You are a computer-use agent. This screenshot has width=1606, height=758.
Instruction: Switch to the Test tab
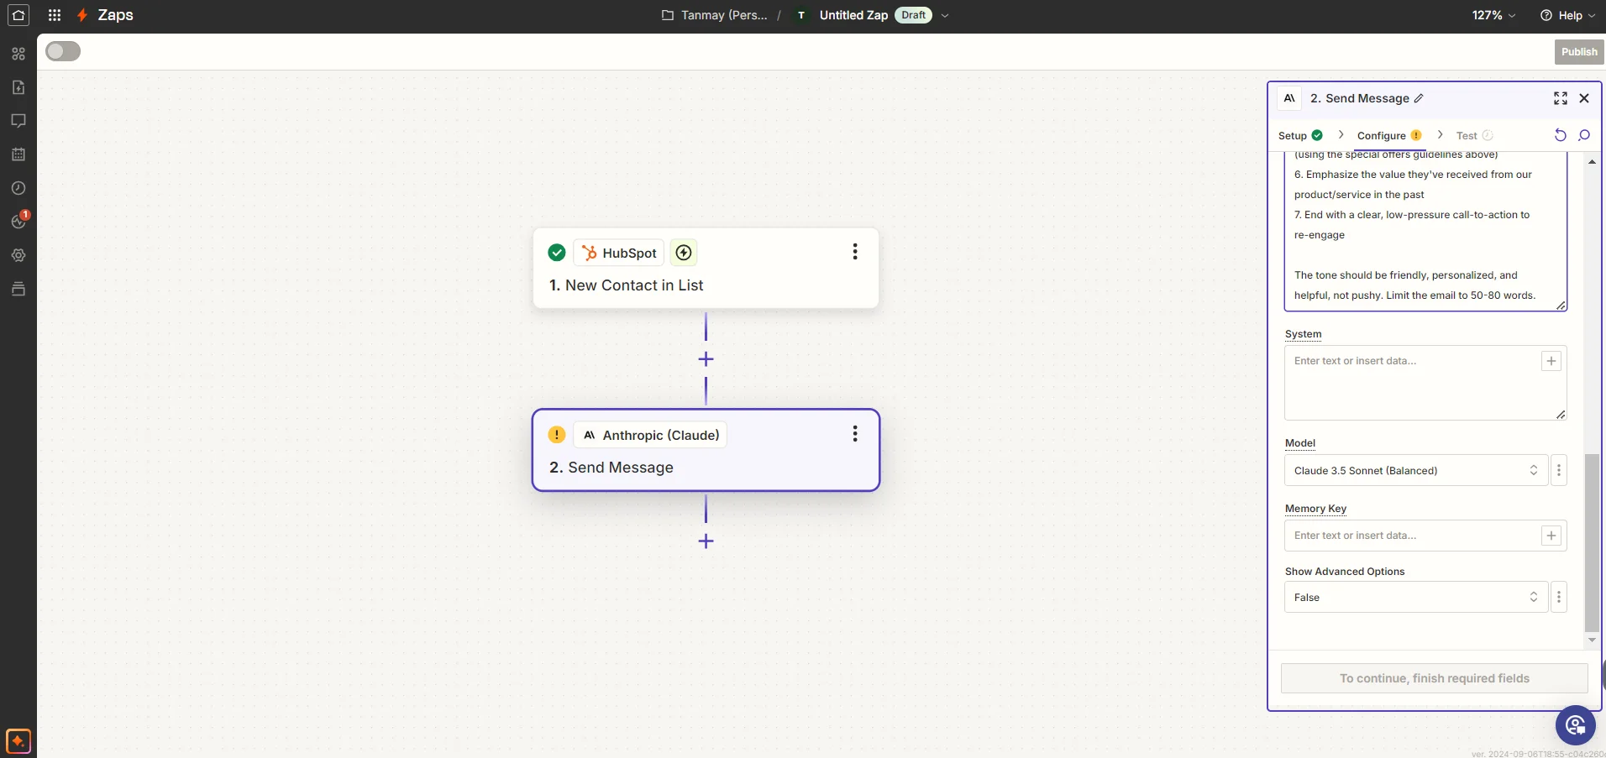[1474, 135]
